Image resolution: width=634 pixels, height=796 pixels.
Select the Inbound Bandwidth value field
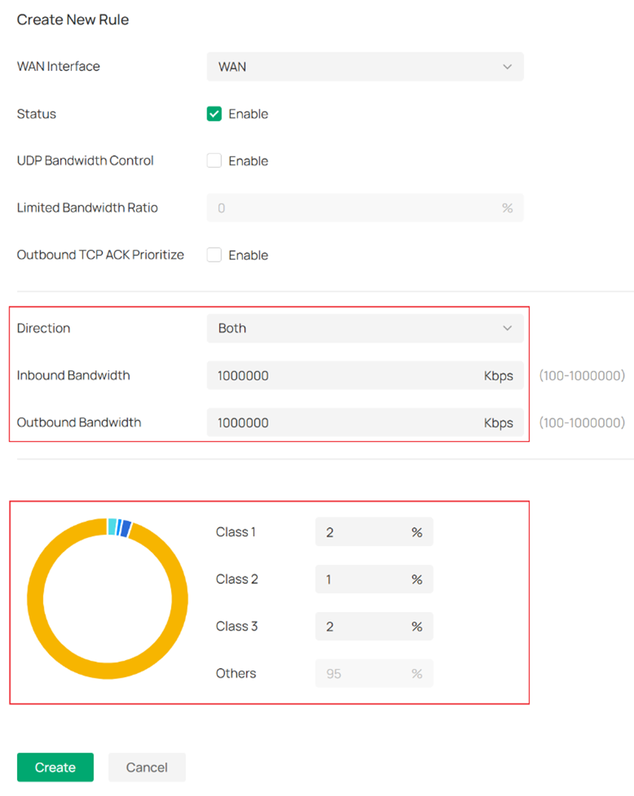point(333,375)
